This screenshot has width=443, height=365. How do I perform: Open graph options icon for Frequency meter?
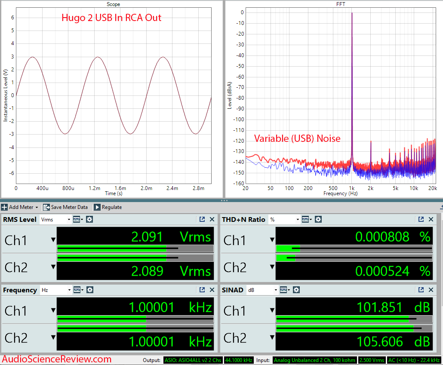pos(78,290)
